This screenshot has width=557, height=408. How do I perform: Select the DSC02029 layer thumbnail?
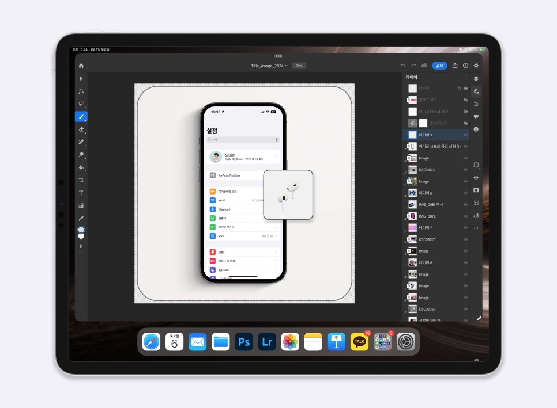click(x=412, y=309)
